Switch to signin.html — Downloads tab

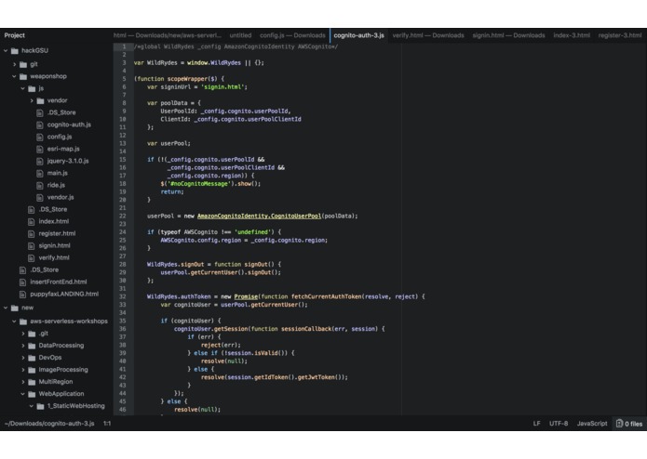(x=509, y=35)
